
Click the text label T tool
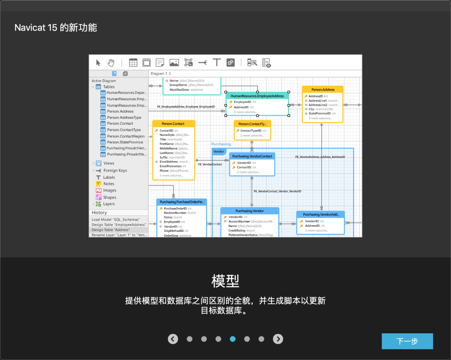(x=217, y=63)
